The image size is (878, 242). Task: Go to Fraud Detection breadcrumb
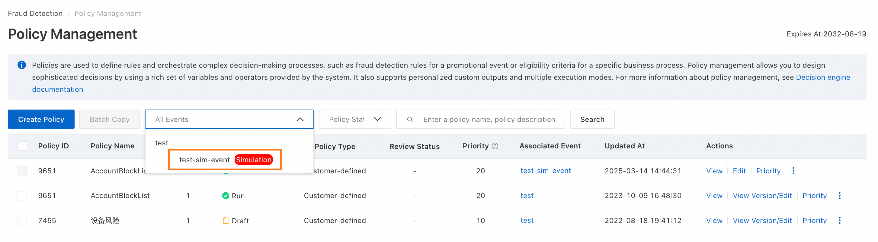click(x=35, y=14)
